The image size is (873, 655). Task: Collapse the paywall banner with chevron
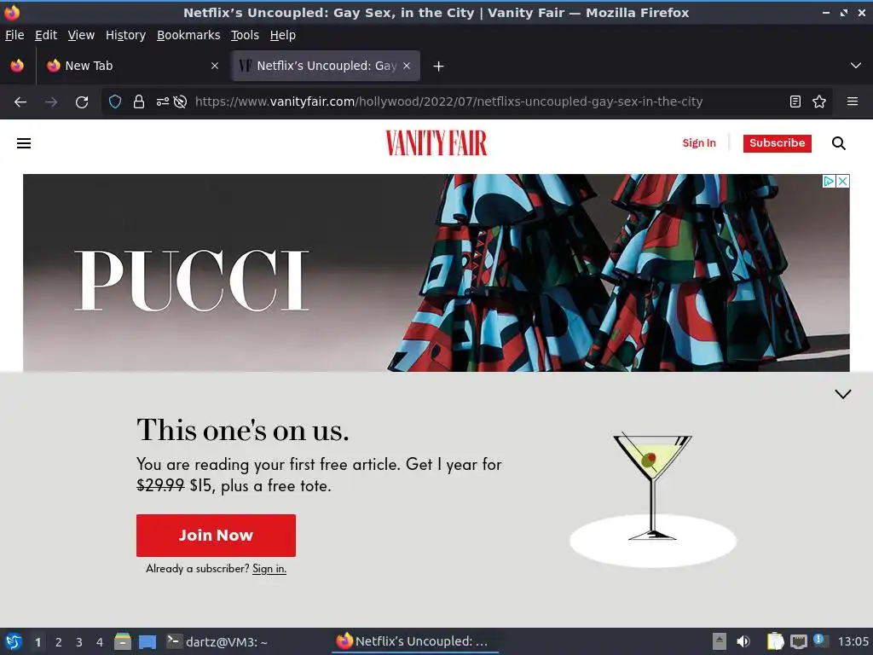[x=843, y=394]
